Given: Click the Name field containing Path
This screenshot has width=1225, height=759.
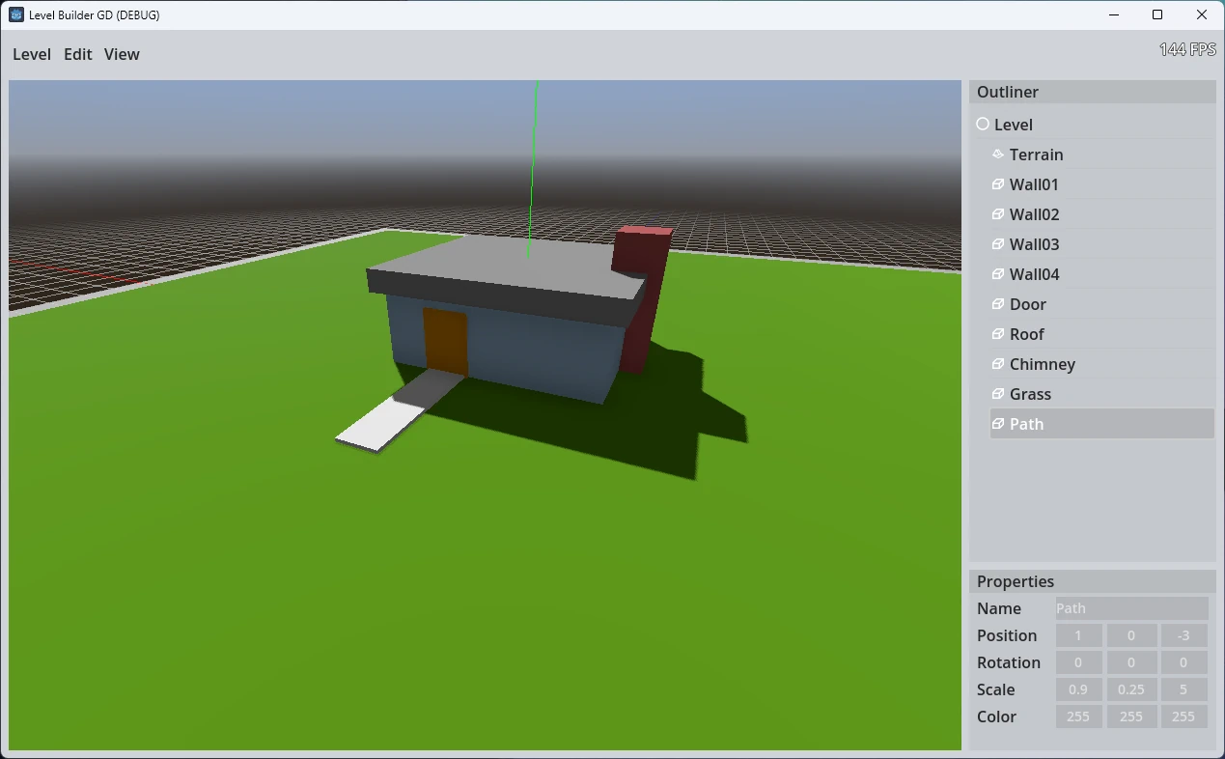Looking at the screenshot, I should (1131, 608).
